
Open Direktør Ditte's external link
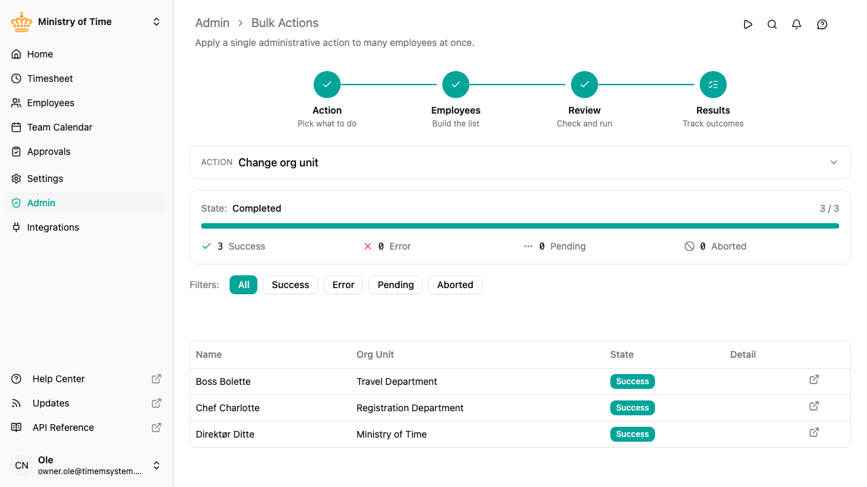point(814,432)
